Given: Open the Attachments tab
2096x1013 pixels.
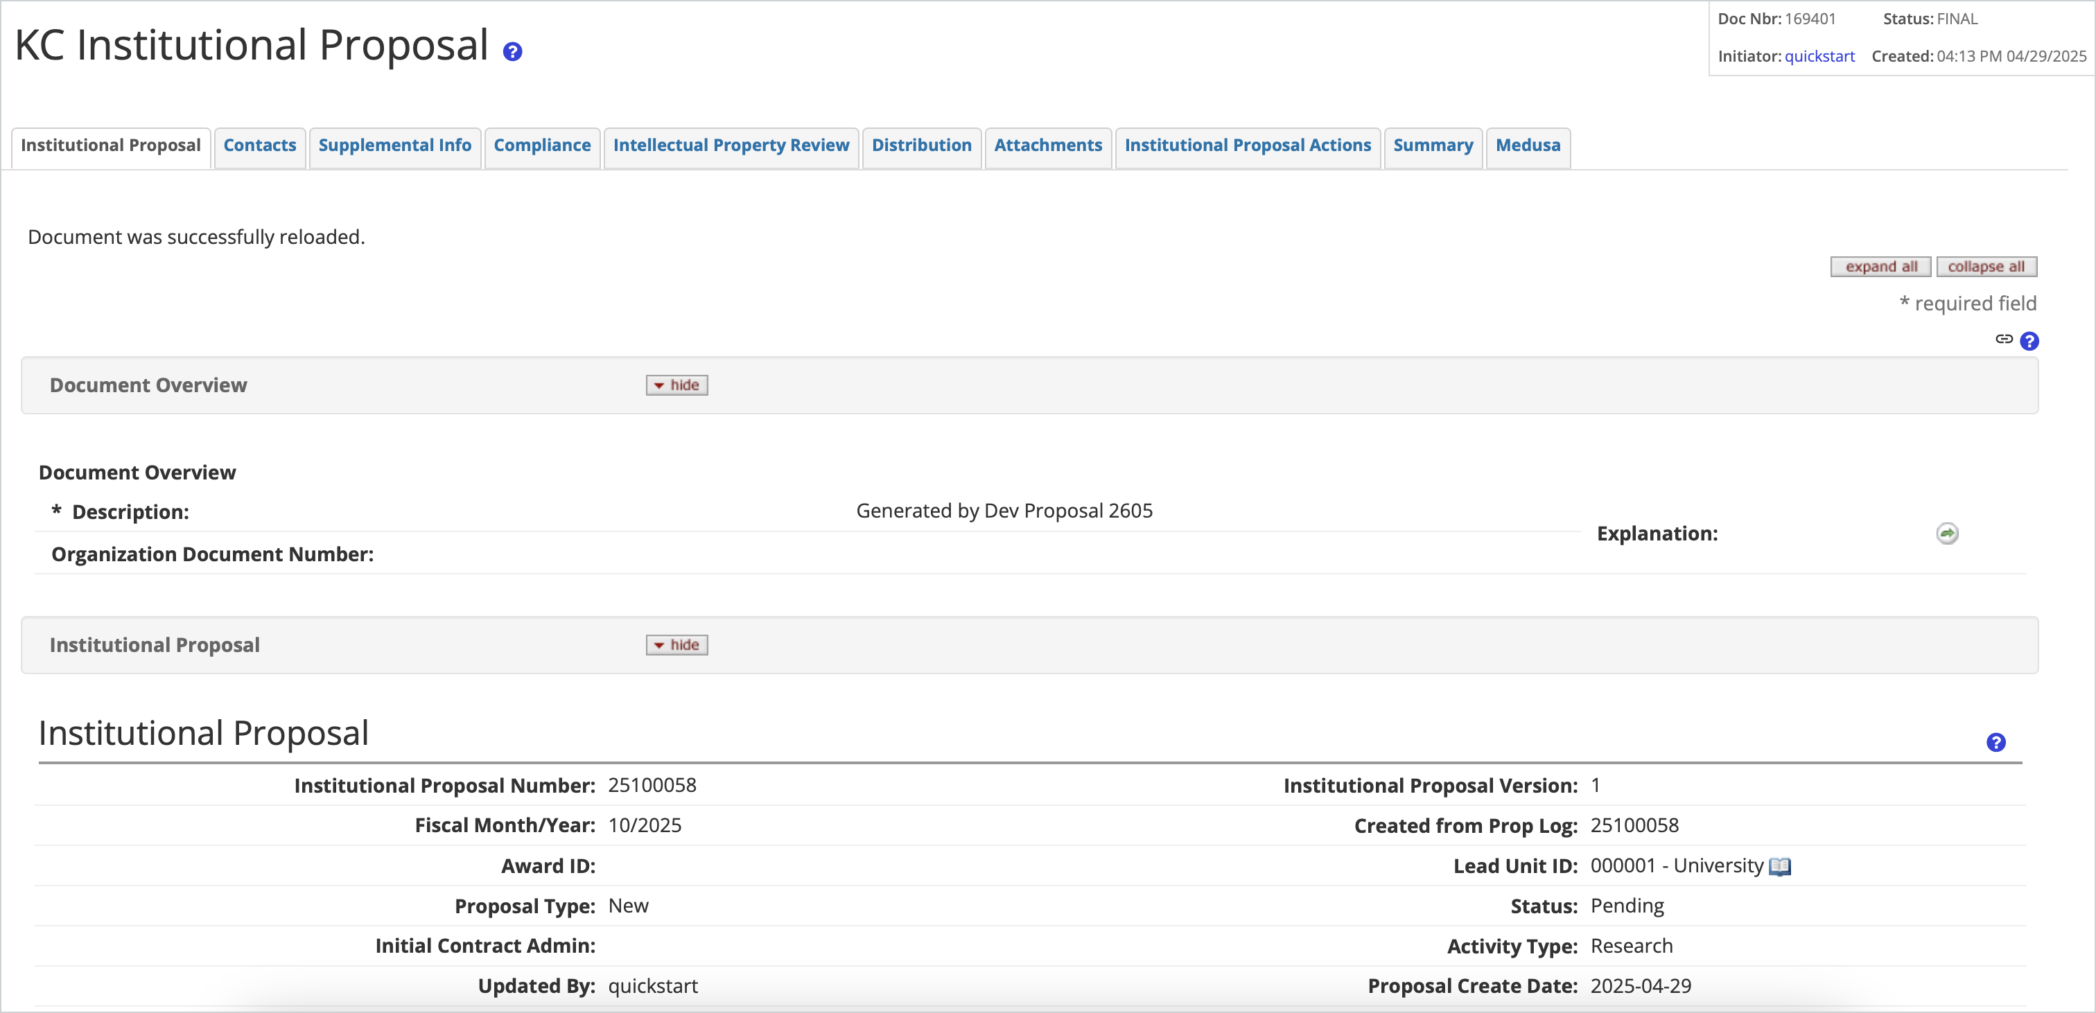Looking at the screenshot, I should pyautogui.click(x=1048, y=146).
